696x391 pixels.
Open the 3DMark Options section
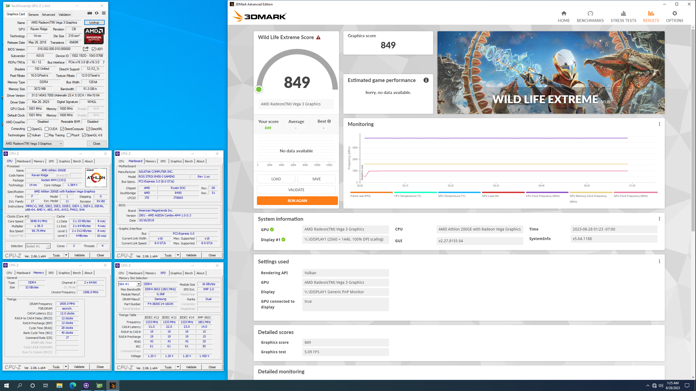(675, 17)
